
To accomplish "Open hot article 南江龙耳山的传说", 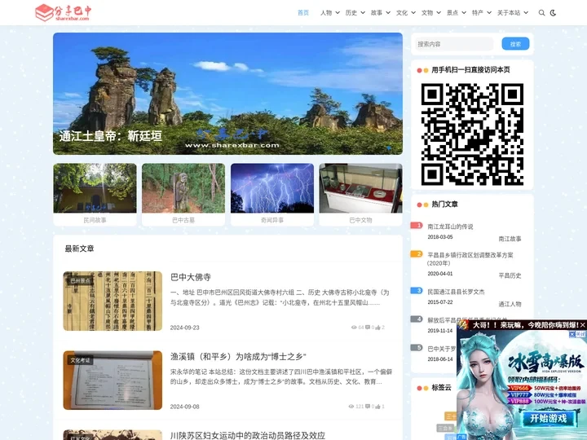I will click(450, 227).
